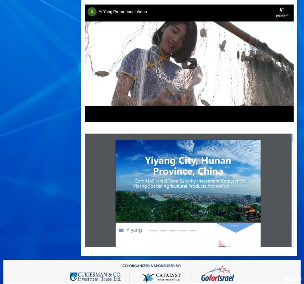Click the green 'a' channel avatar
Image resolution: width=304 pixels, height=284 pixels.
[92, 12]
